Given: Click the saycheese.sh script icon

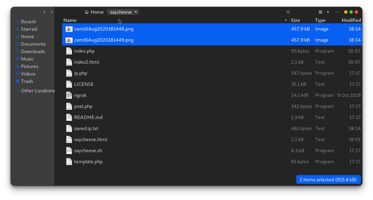Looking at the screenshot, I should (x=69, y=151).
